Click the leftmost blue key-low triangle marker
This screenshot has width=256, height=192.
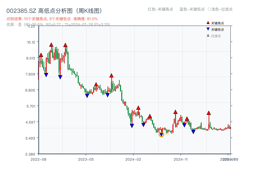pos(46,75)
